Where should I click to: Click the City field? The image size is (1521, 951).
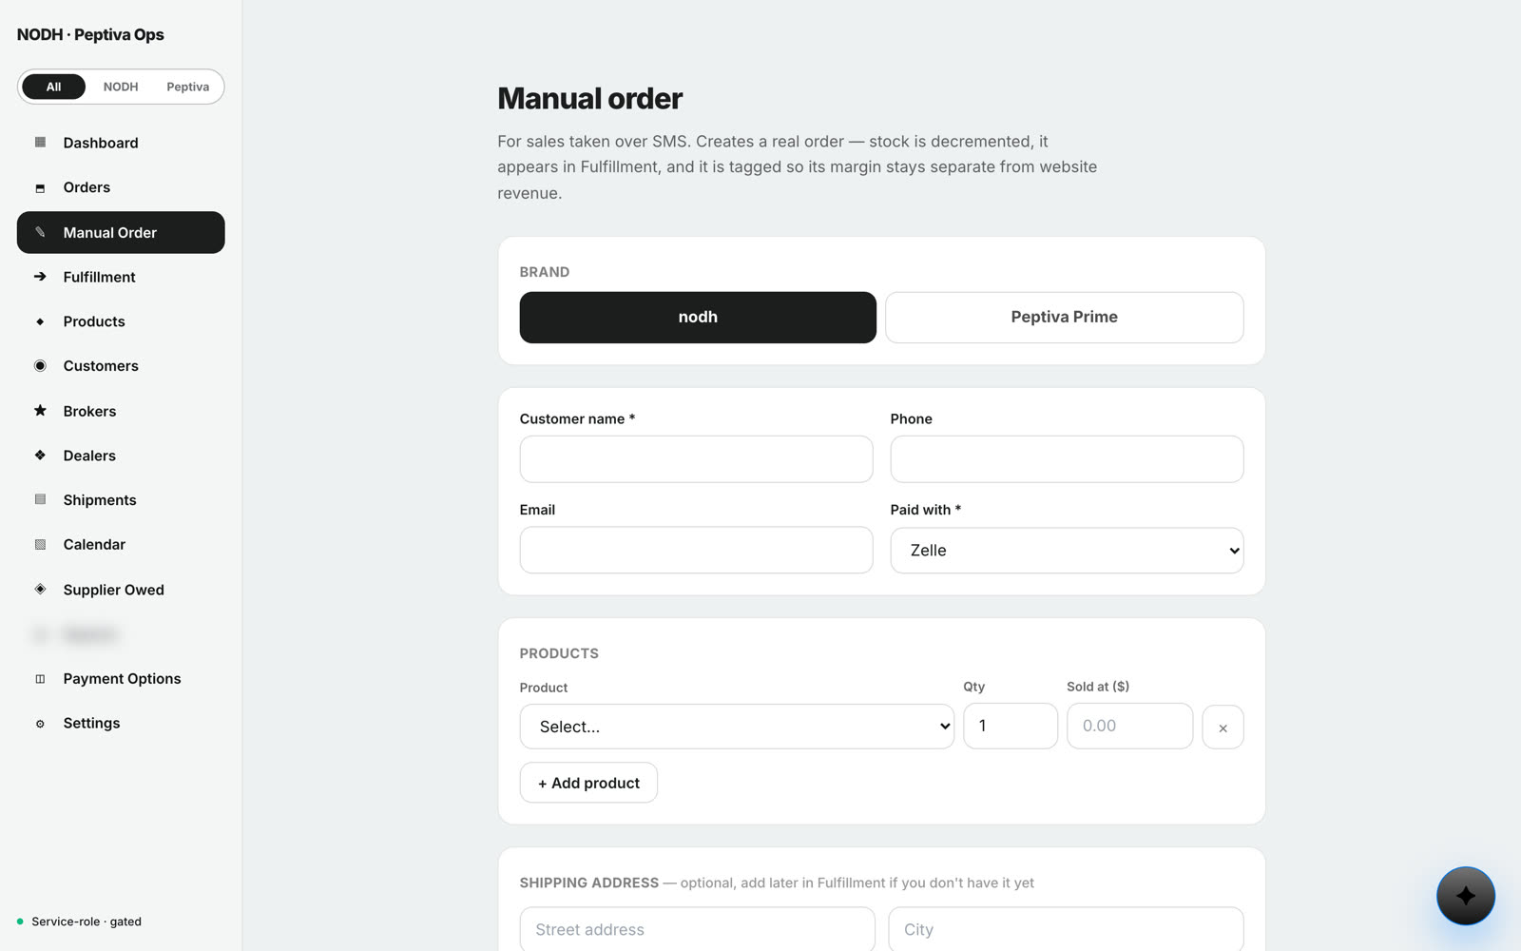[1066, 929]
